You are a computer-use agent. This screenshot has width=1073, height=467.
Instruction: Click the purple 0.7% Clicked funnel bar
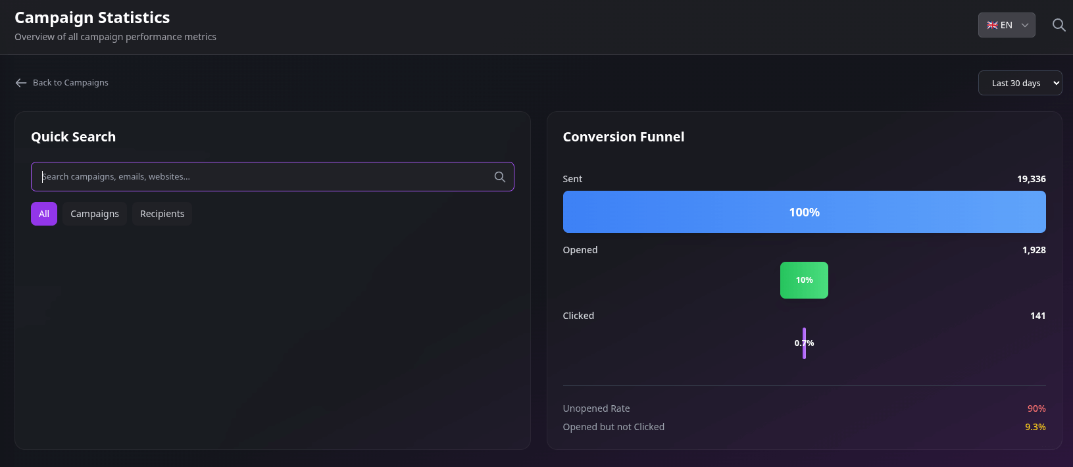click(804, 343)
